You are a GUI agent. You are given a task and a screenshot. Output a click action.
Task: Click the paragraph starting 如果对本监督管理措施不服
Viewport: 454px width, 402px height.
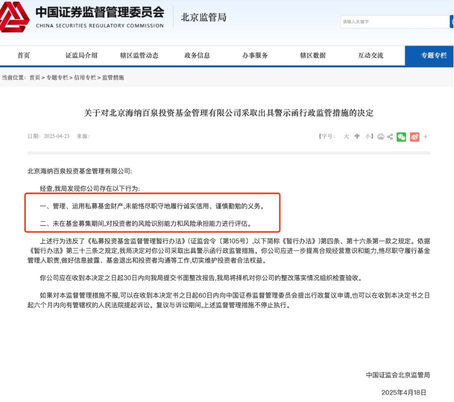[229, 300]
